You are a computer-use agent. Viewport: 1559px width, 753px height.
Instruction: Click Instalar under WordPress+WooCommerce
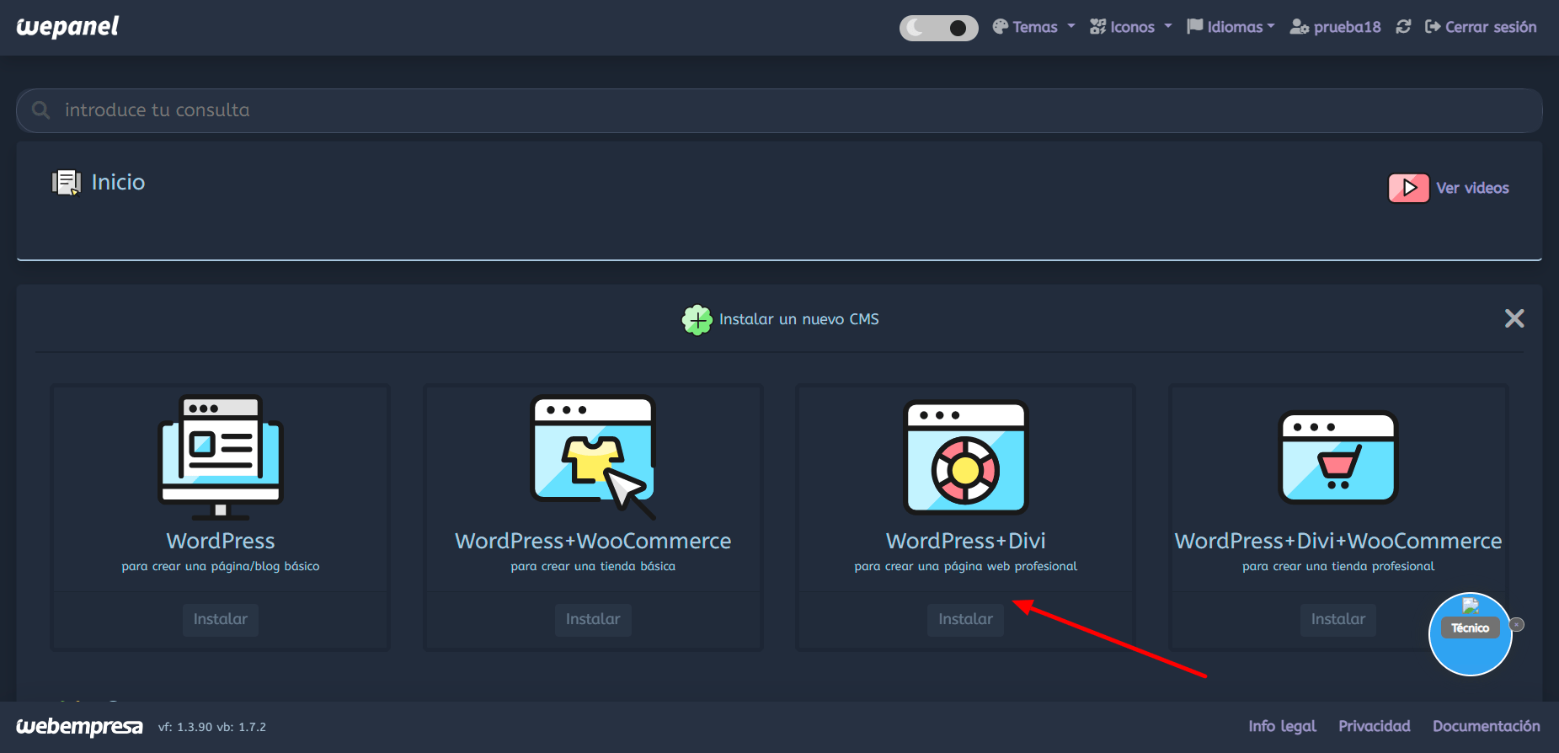click(x=593, y=619)
